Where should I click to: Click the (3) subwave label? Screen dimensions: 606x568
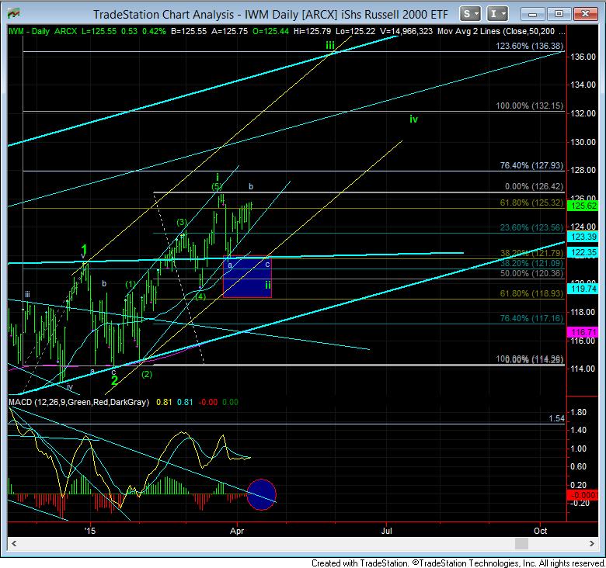(182, 222)
